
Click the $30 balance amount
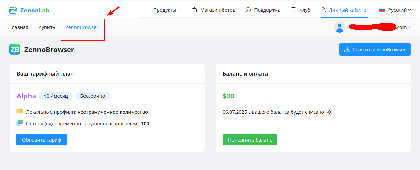[x=228, y=96]
